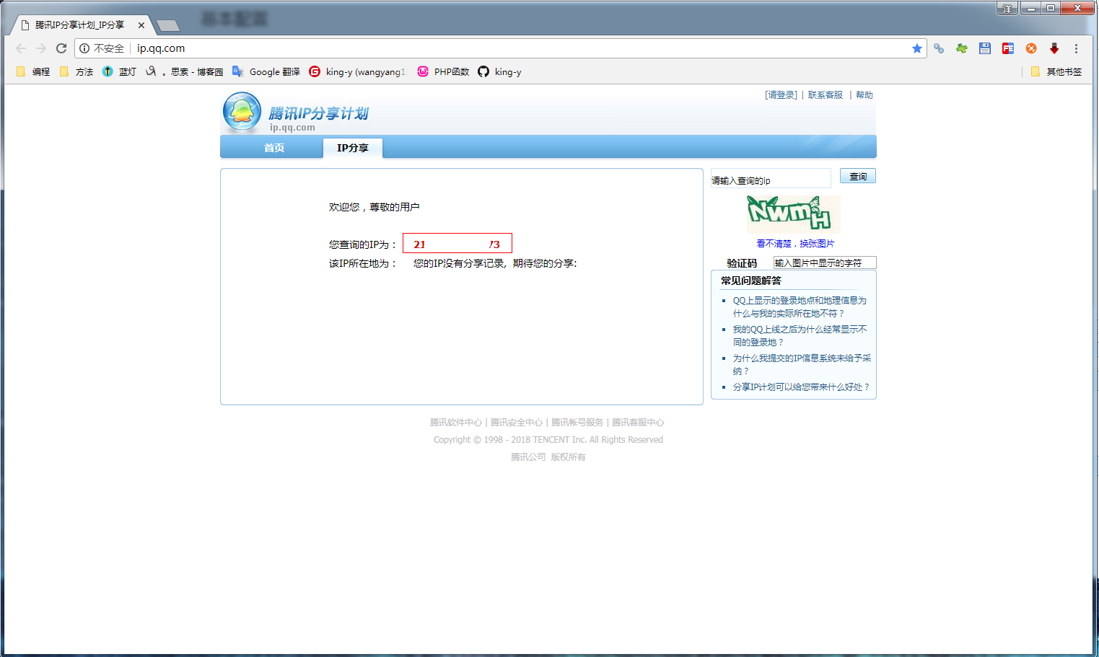Open the 腾讯软件中心 footer link

[455, 422]
